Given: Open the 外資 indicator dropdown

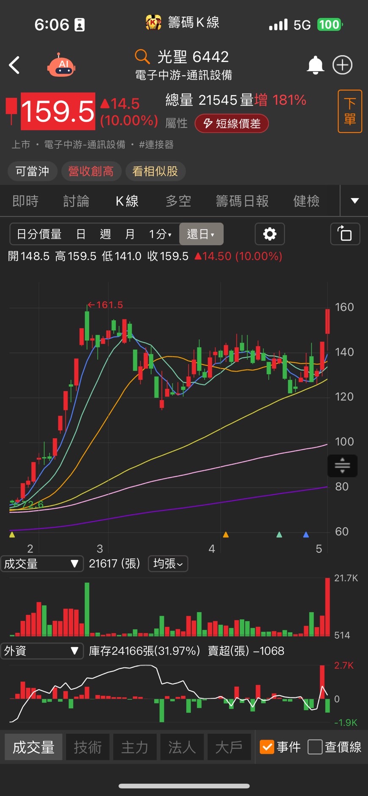Looking at the screenshot, I should click(41, 651).
